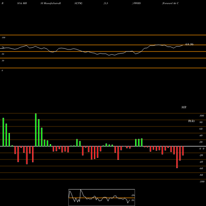Screen dimensions: 206x206
Task: Click the 100 label on RSI axis
Action: 3,37
